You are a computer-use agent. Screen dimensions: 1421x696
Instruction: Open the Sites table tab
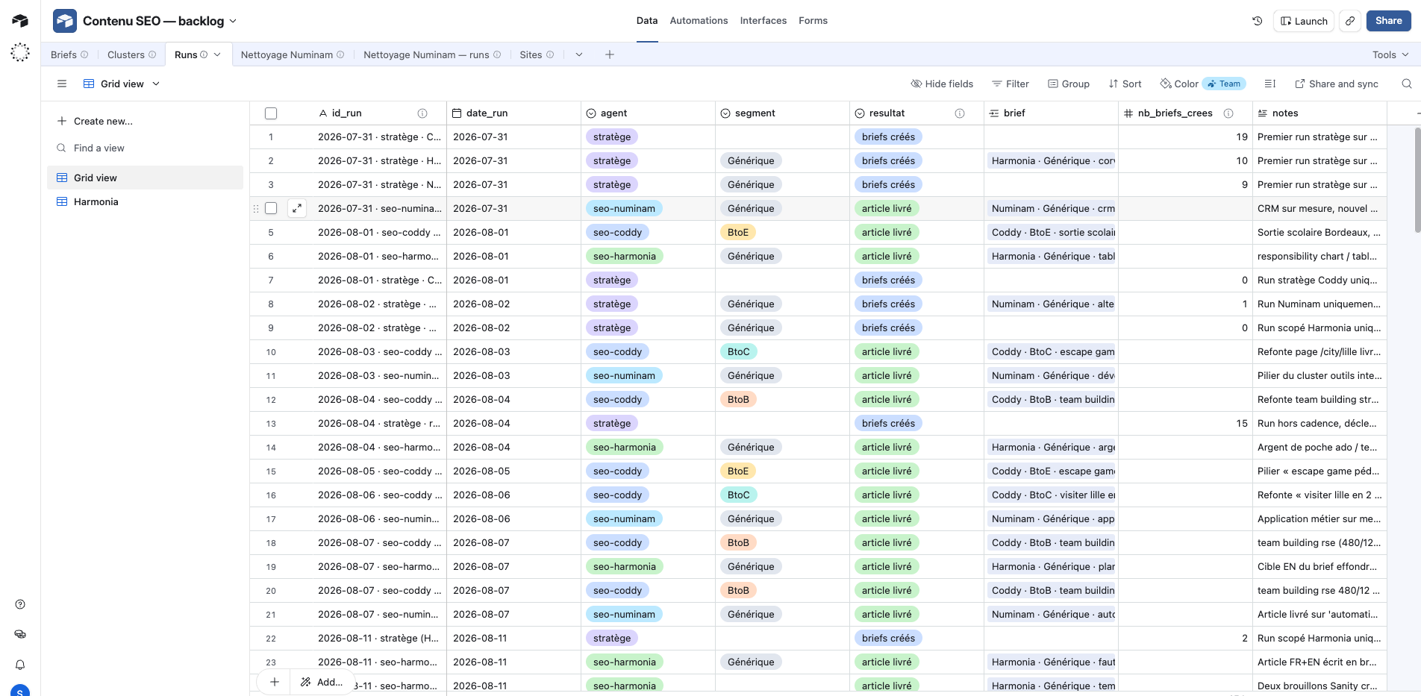click(537, 54)
